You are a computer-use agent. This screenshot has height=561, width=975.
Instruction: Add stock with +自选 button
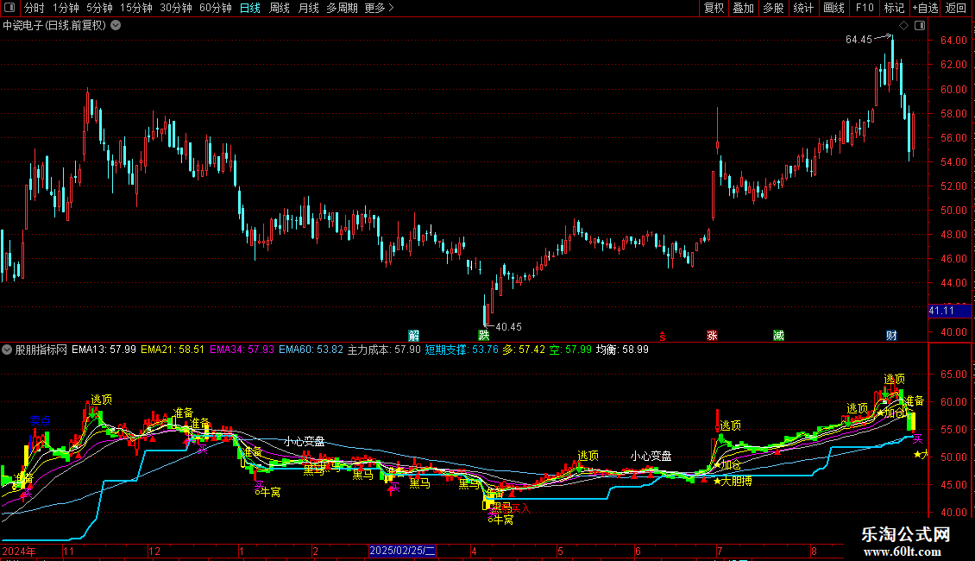pyautogui.click(x=925, y=8)
